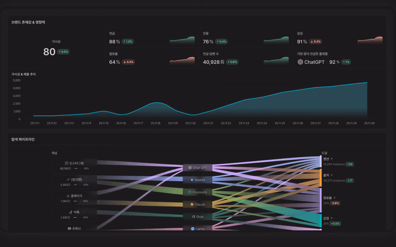396x247 pixels.
Task: Click the 브랜드 존재감 & 영향력 section title
Action: [x=28, y=22]
